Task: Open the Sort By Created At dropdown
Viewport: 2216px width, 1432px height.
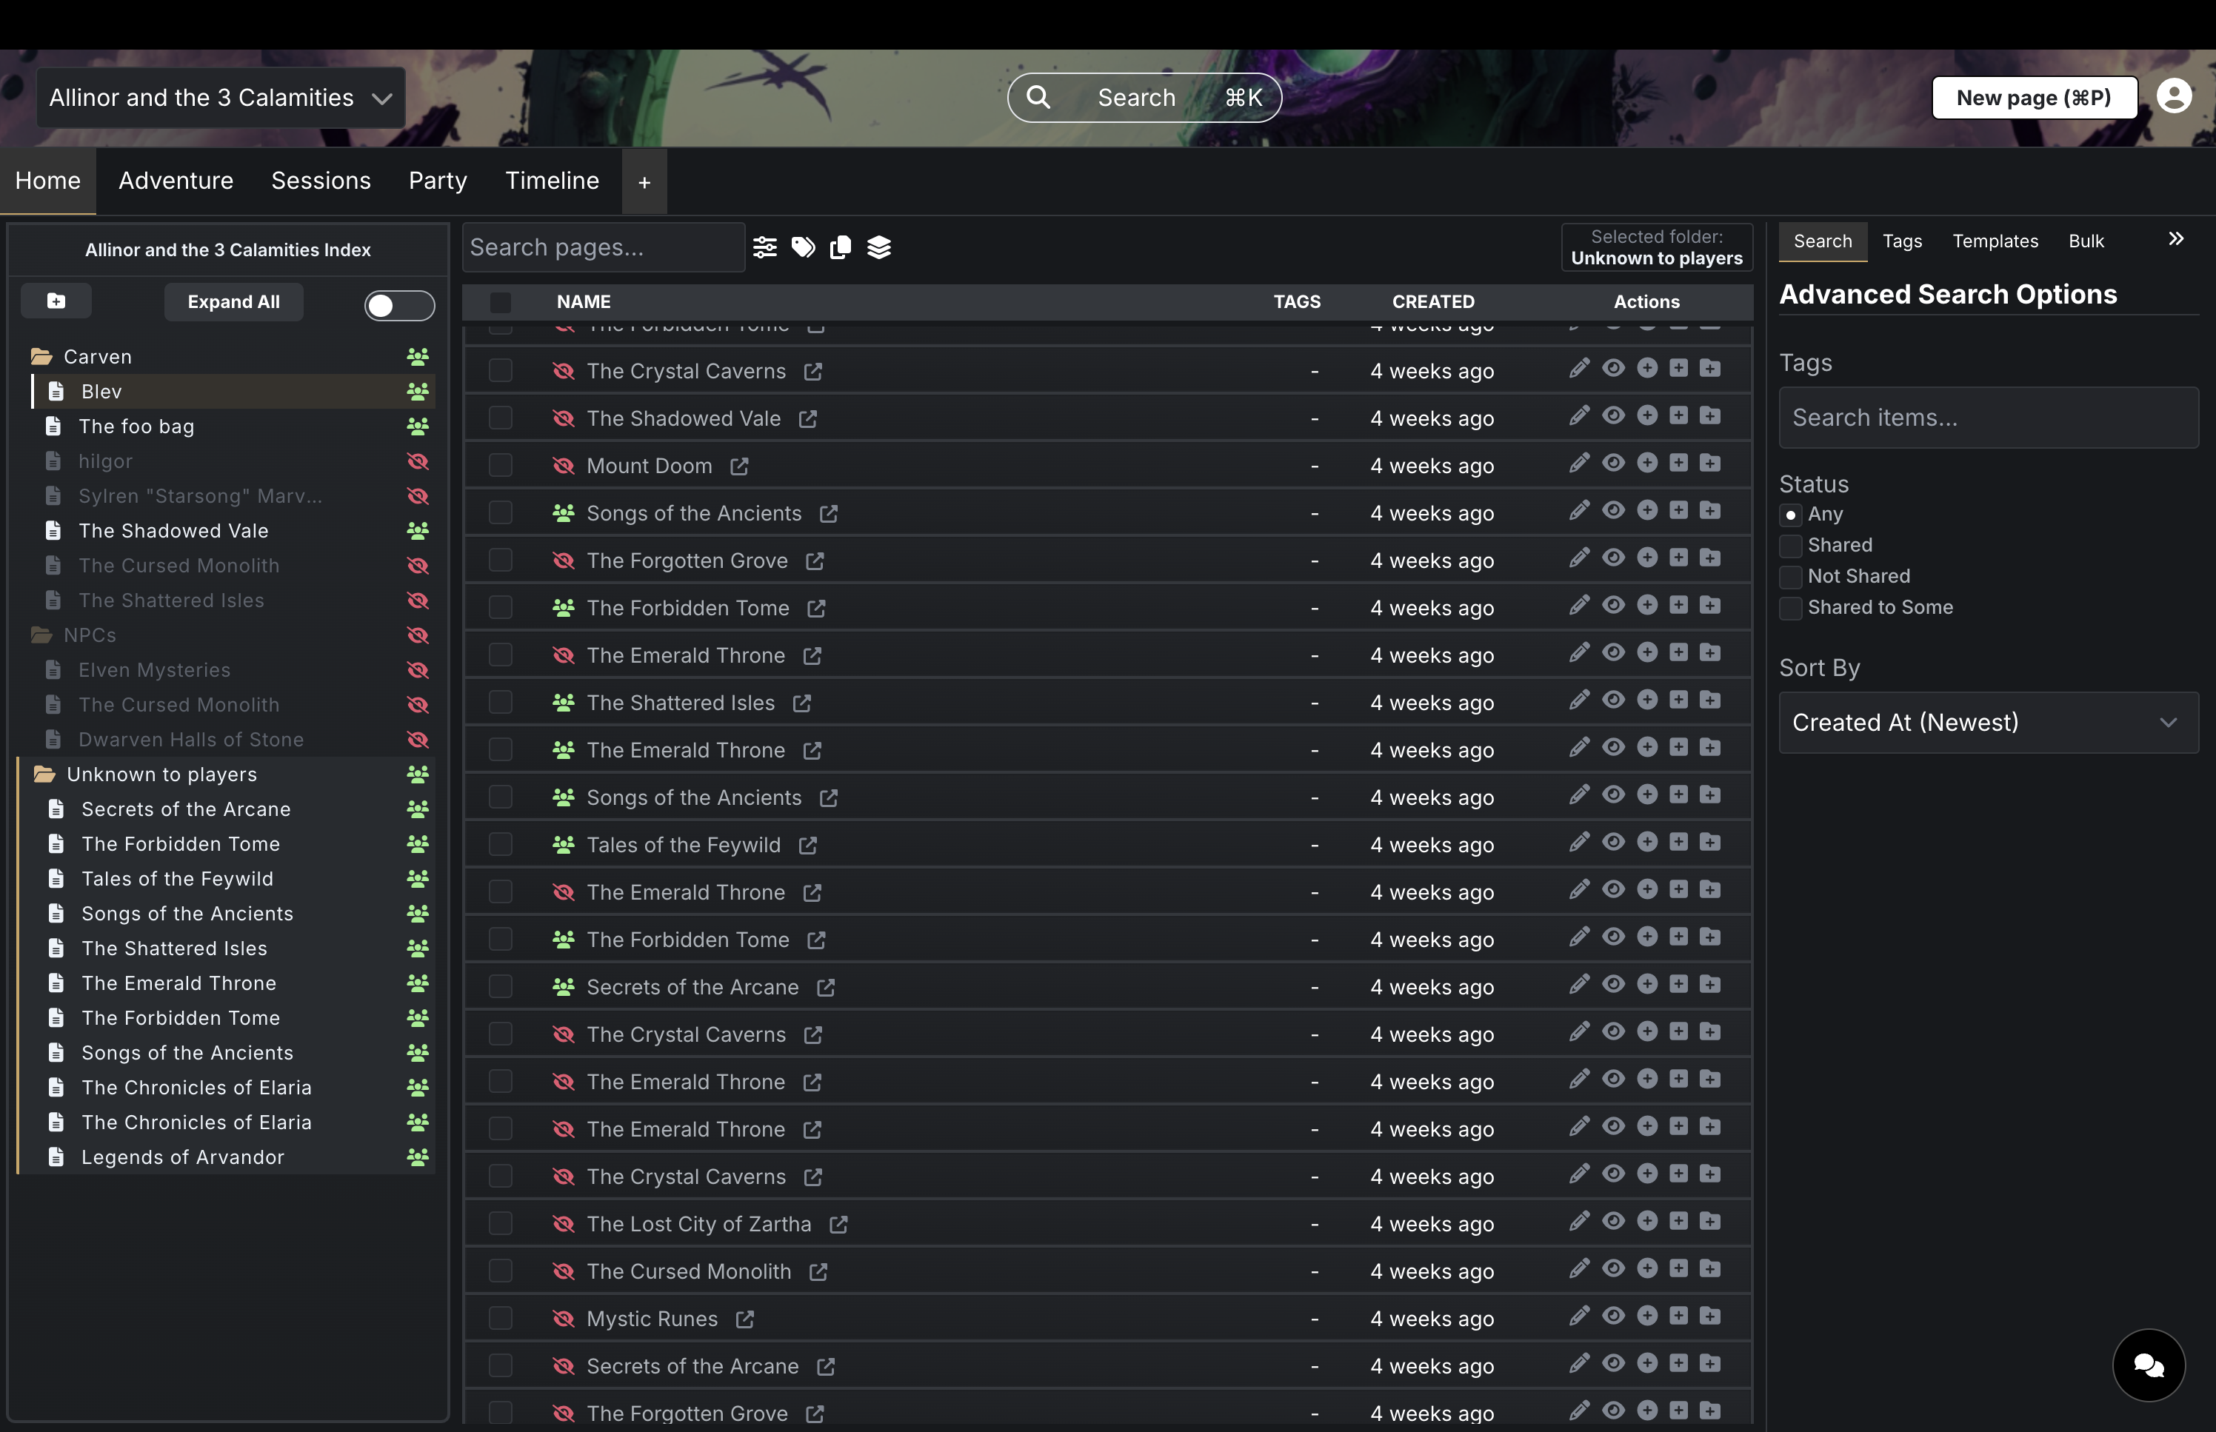Action: [x=1988, y=723]
